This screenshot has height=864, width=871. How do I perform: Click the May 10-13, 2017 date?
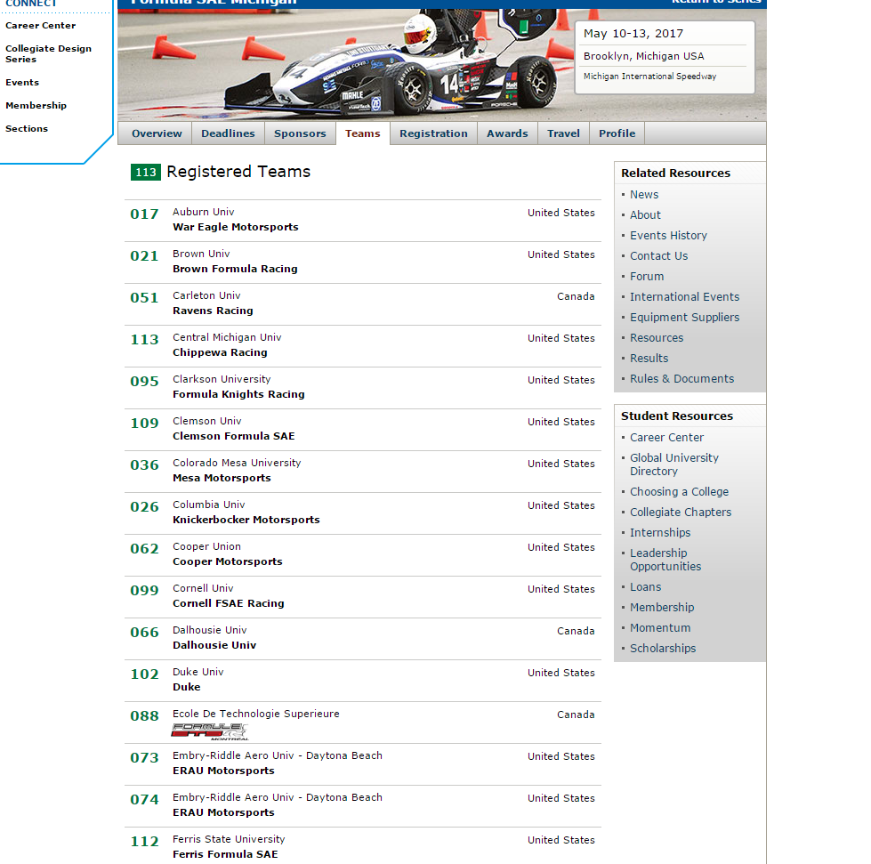pos(633,34)
